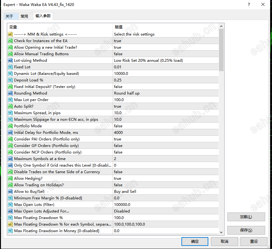Click the icon beside Allow Opening a new Initial Trade?
This screenshot has height=249, width=272.
pyautogui.click(x=10, y=47)
